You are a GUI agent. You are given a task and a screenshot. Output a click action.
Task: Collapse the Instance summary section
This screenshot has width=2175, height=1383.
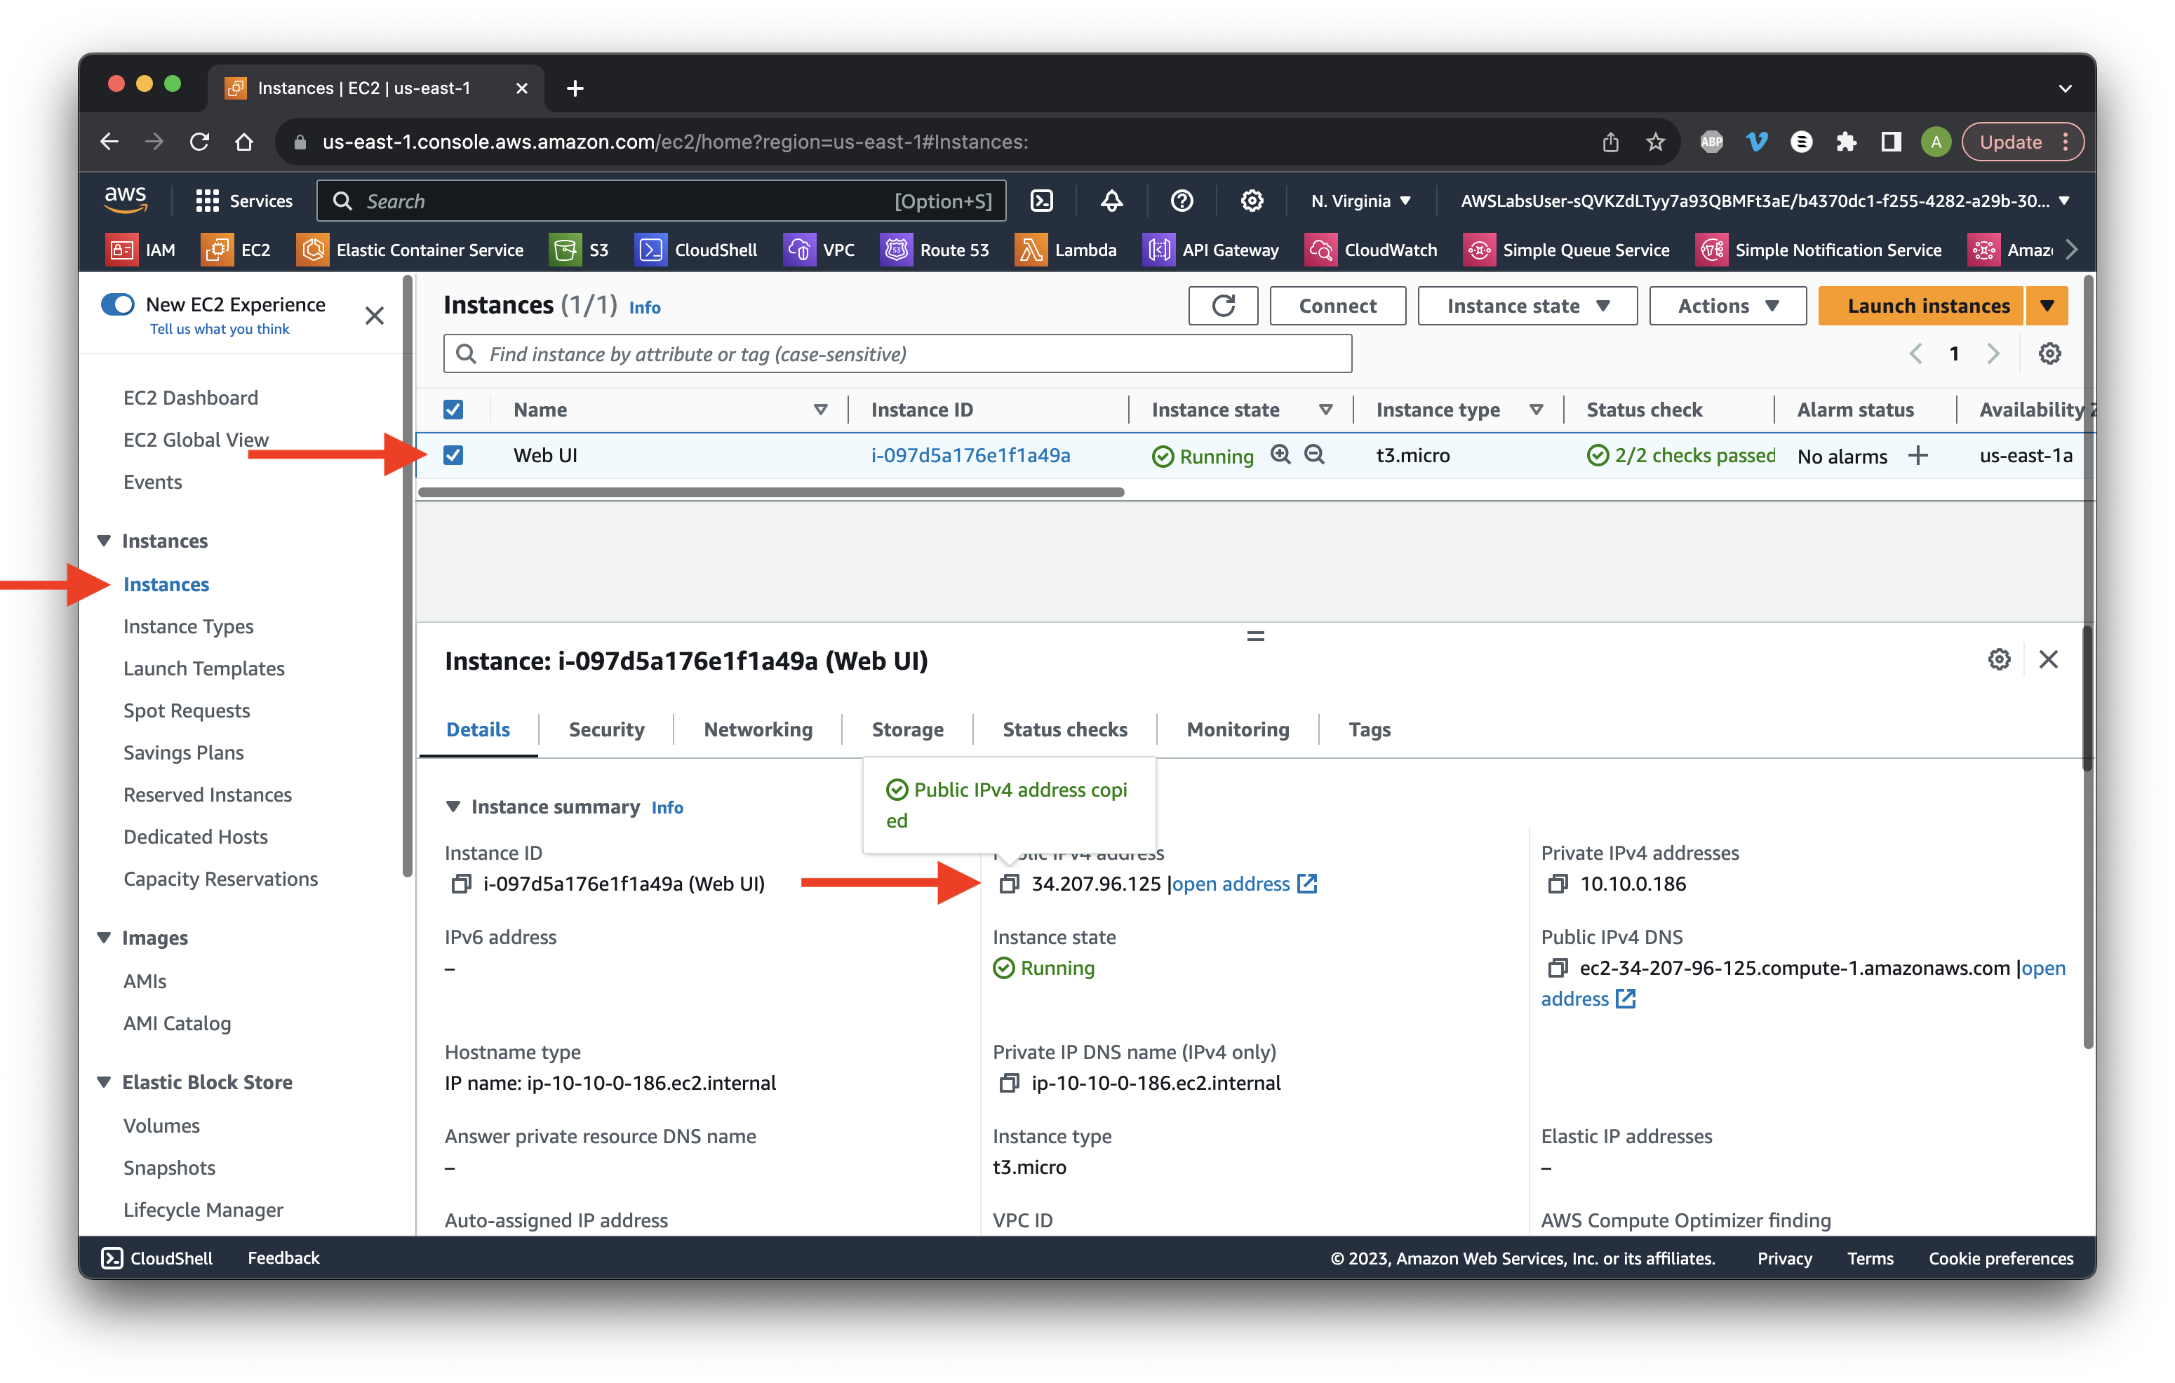point(453,806)
